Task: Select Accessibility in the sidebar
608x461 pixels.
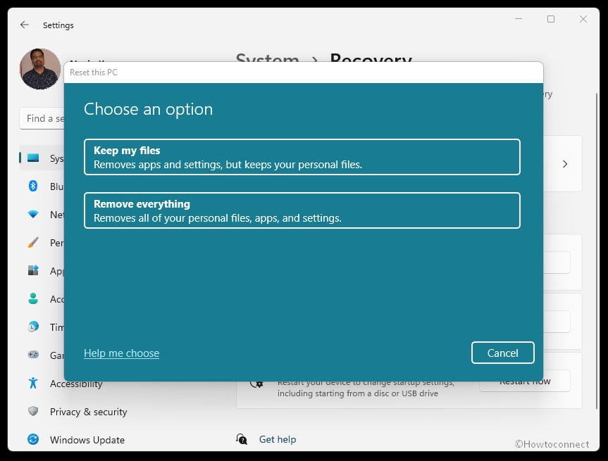Action: pyautogui.click(x=76, y=384)
